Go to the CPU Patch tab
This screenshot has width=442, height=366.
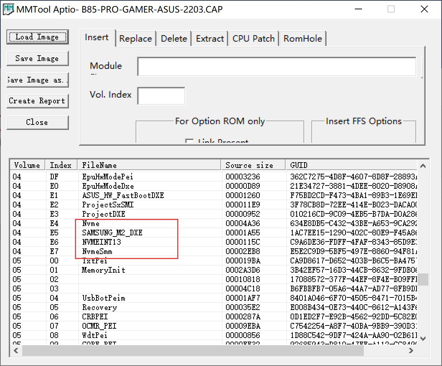tap(253, 39)
